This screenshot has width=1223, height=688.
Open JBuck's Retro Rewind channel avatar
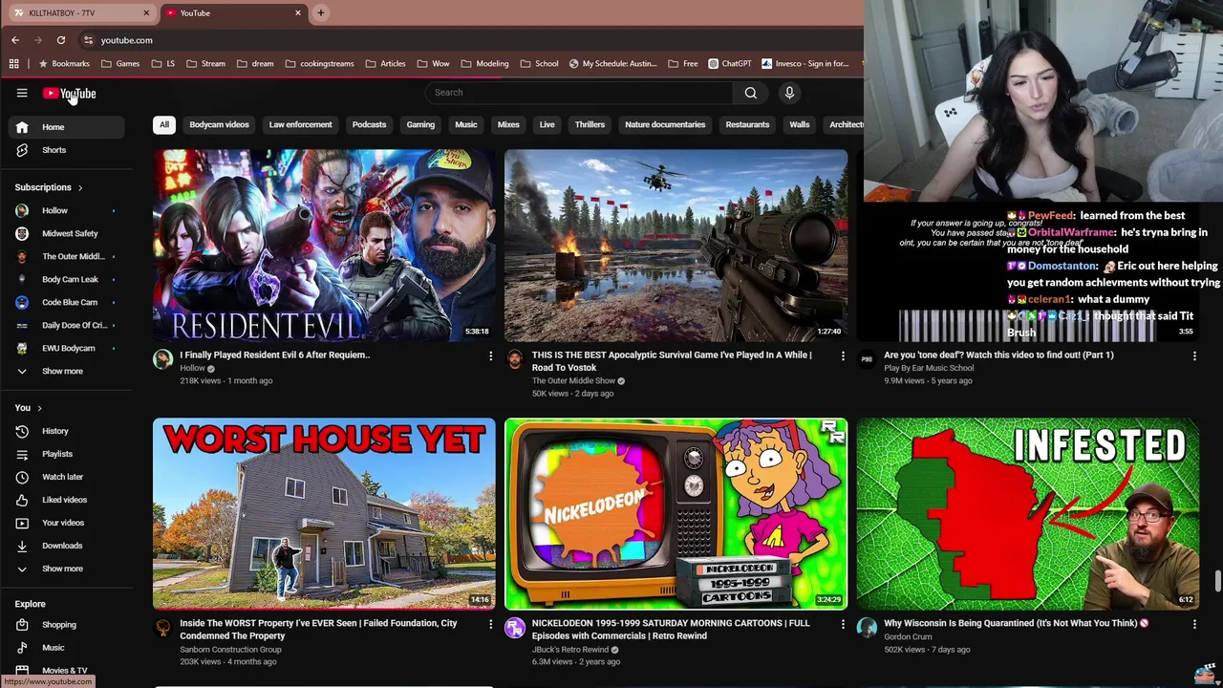click(515, 628)
